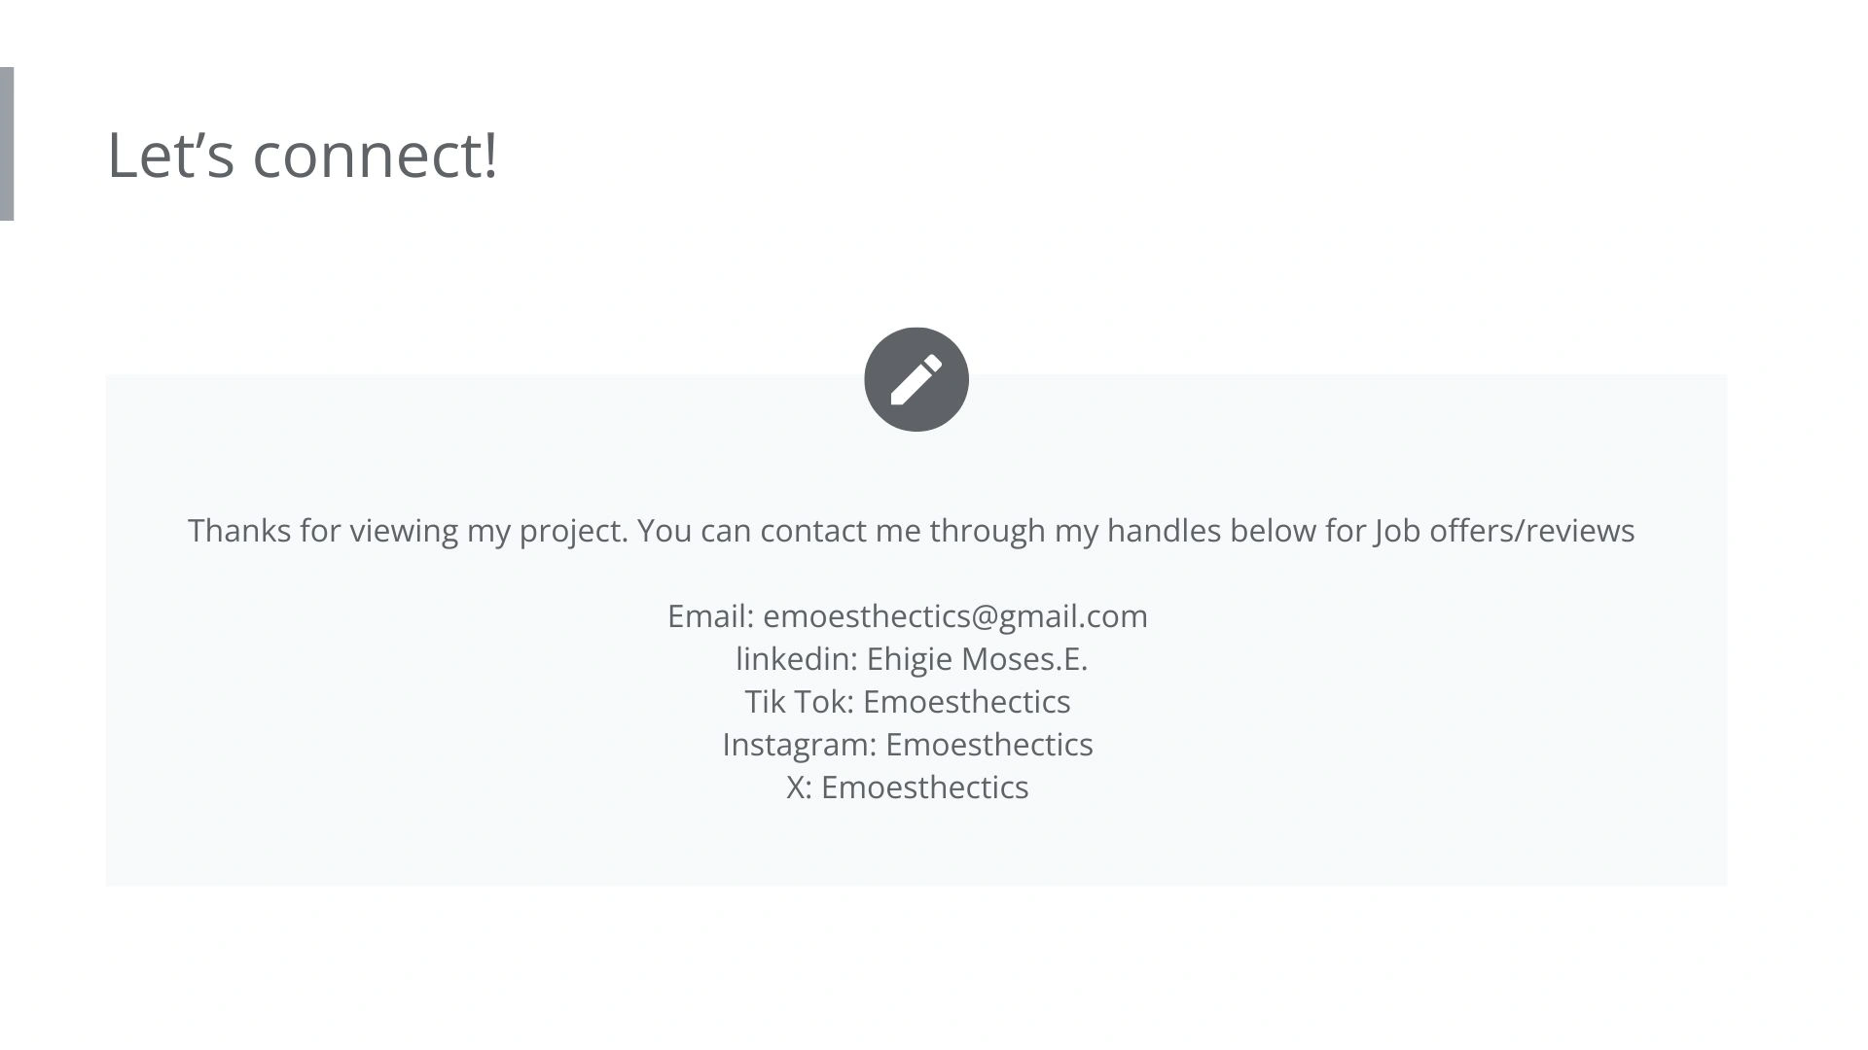The width and height of the screenshot is (1868, 1050).
Task: Click the gray accent bar beside the heading
Action: (7, 144)
